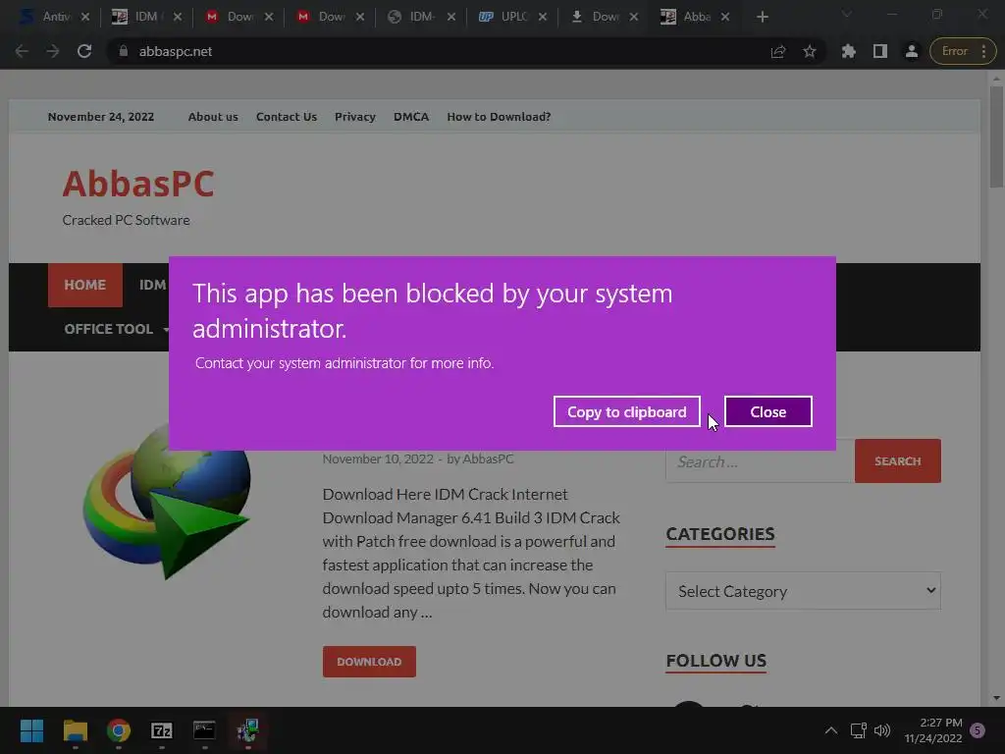This screenshot has width=1005, height=754.
Task: Bookmark this page with the star icon
Action: point(810,51)
